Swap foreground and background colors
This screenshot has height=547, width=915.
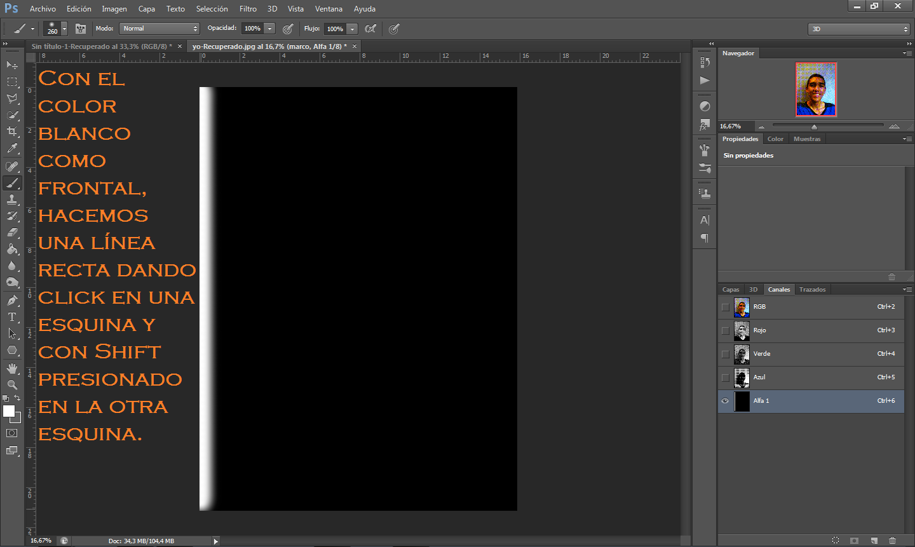18,398
